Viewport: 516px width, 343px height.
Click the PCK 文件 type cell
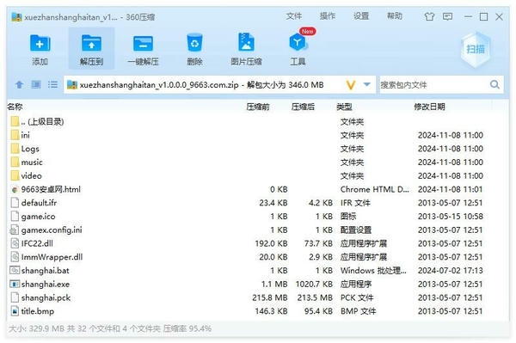(357, 297)
